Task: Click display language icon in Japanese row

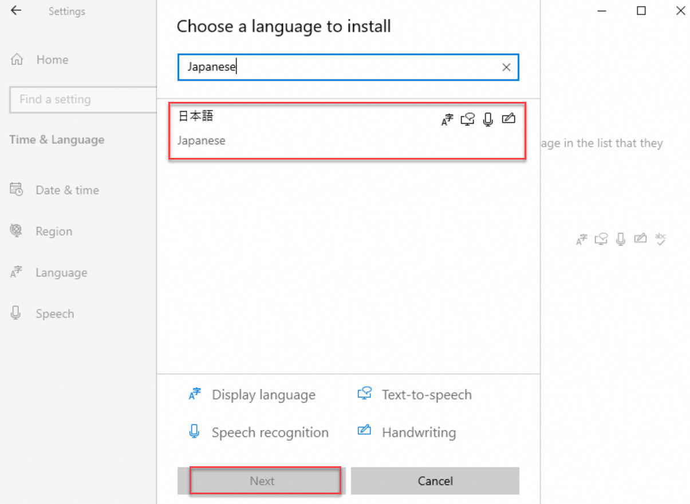Action: coord(447,120)
